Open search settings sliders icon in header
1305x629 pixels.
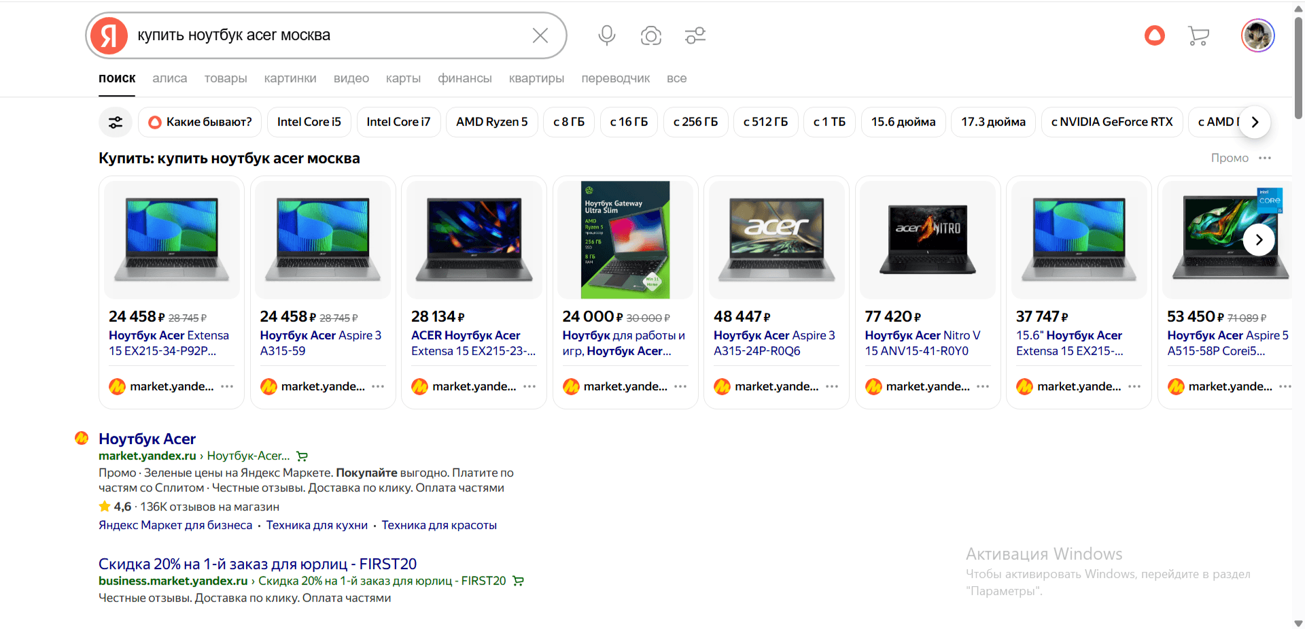tap(695, 35)
